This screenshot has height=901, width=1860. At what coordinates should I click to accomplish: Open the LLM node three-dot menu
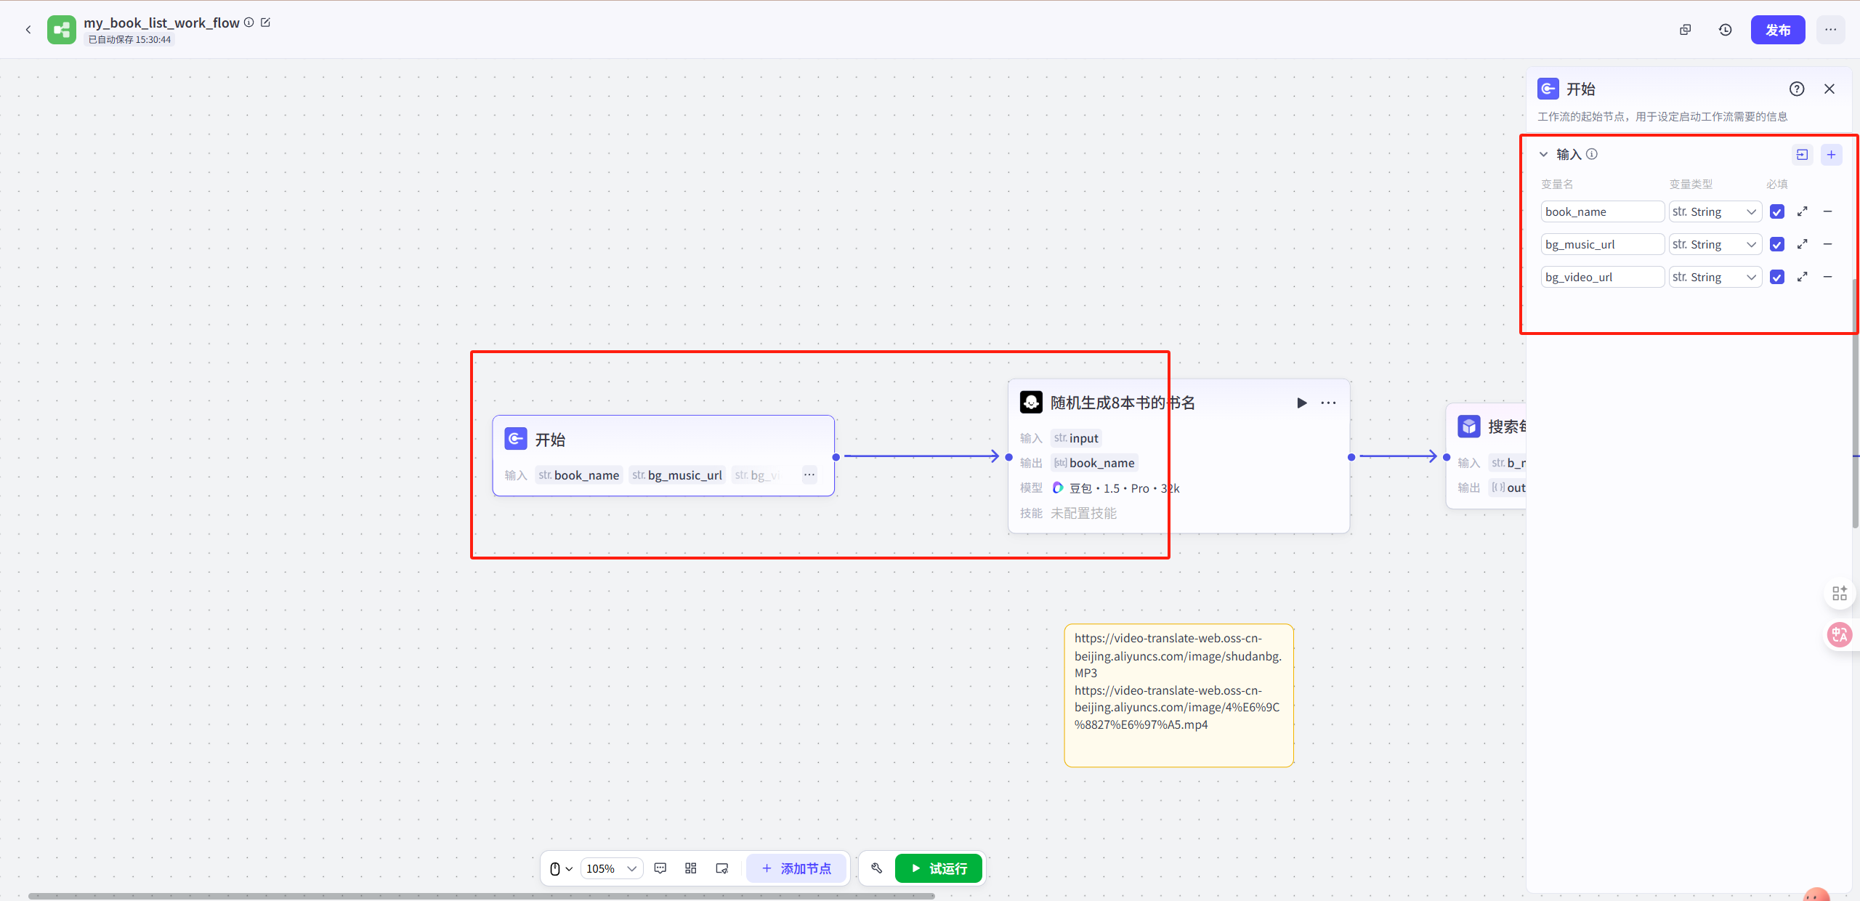click(1328, 403)
